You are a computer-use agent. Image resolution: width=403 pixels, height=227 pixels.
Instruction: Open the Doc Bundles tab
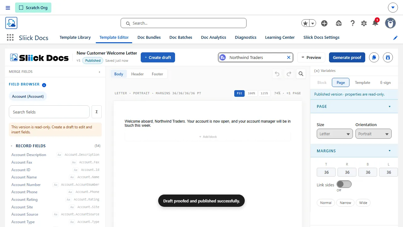click(x=149, y=38)
